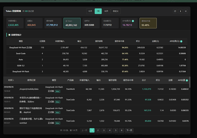
Task: Go to the previous page with 上一页
Action: pos(84,130)
